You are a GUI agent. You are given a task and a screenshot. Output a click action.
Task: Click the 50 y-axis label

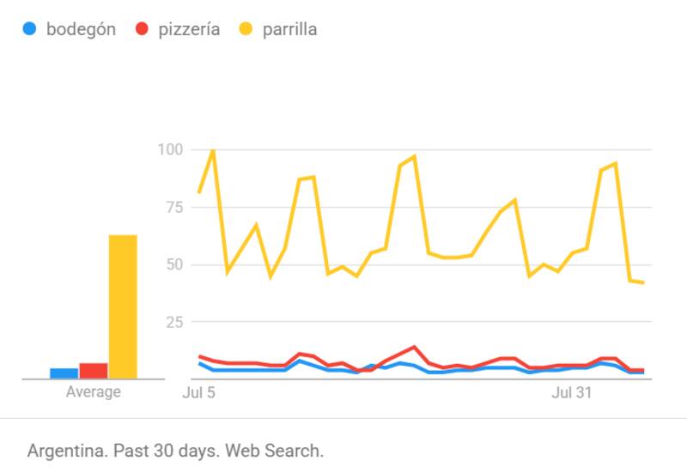click(174, 264)
